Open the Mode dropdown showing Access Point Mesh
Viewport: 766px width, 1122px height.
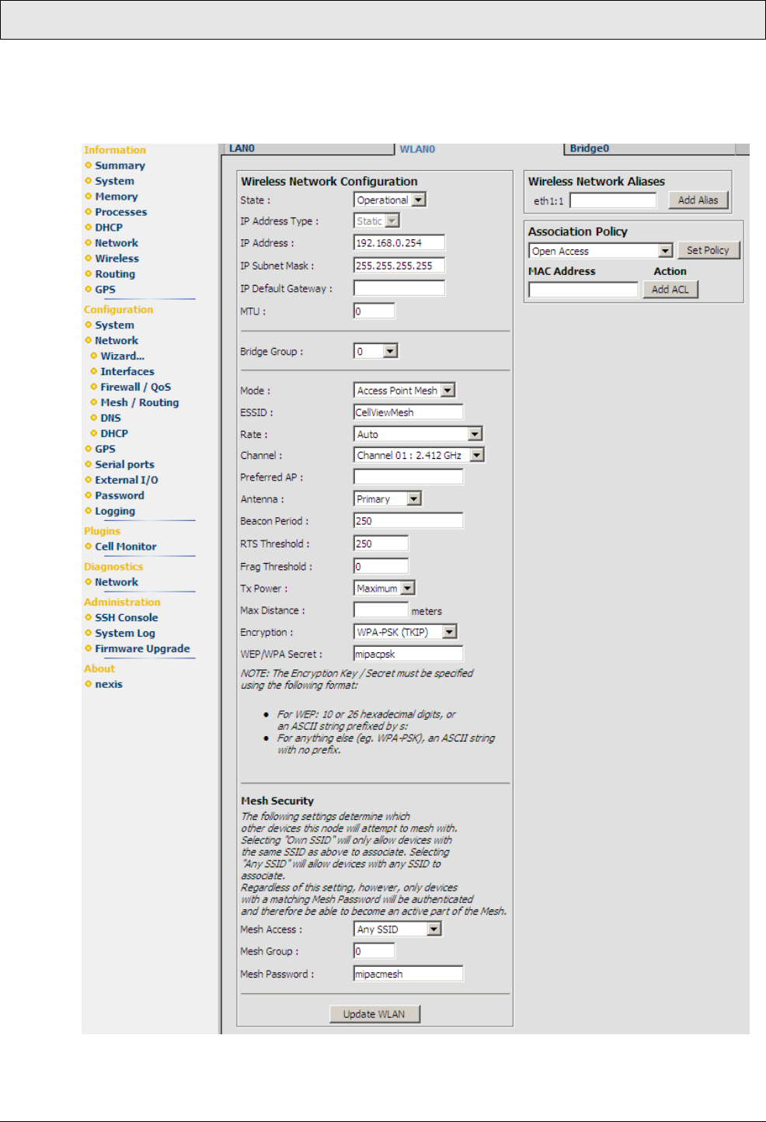[405, 391]
